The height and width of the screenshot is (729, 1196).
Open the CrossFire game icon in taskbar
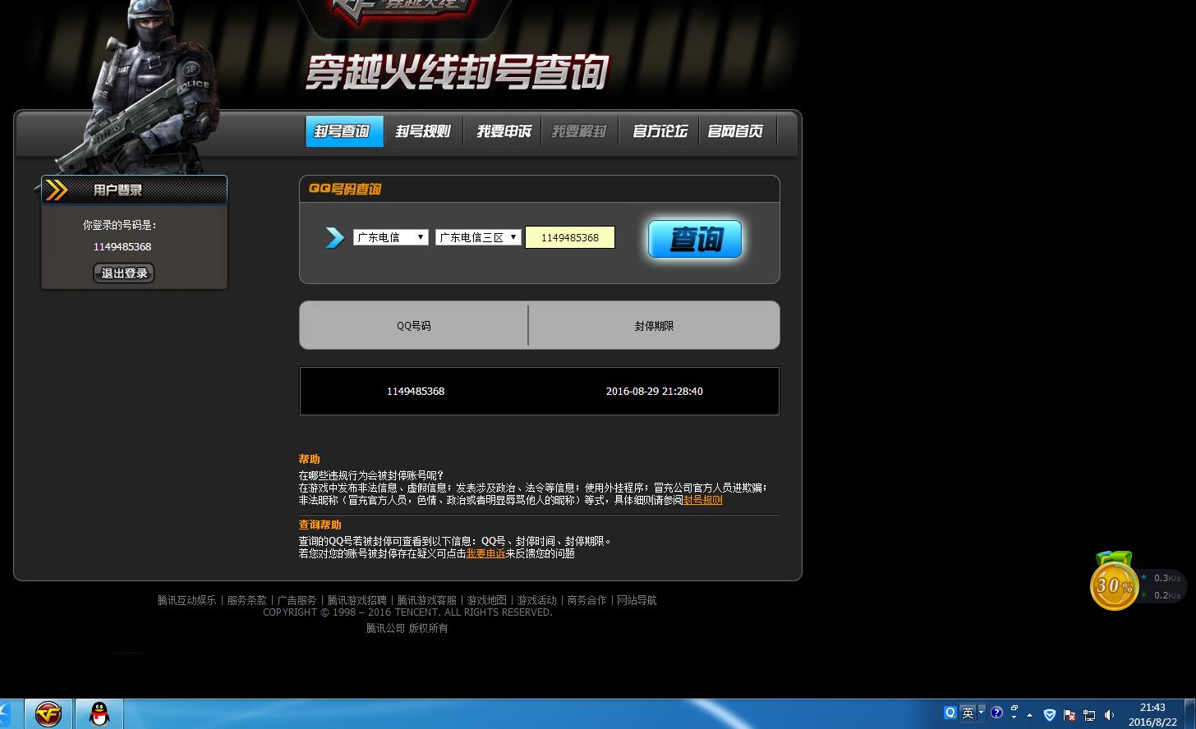[x=48, y=713]
